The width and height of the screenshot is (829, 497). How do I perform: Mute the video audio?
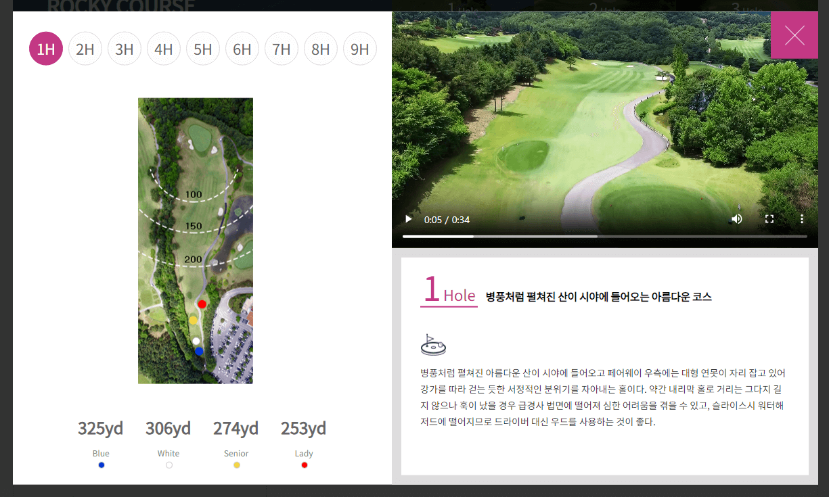pos(736,219)
